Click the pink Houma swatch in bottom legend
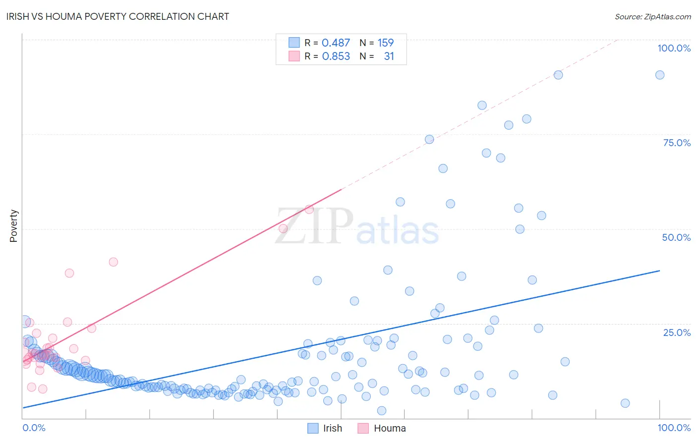 363,428
